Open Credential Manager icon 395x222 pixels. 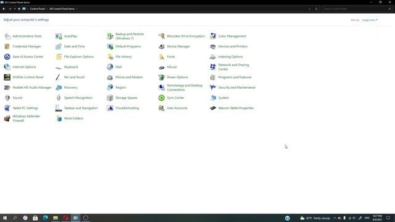tap(7, 47)
